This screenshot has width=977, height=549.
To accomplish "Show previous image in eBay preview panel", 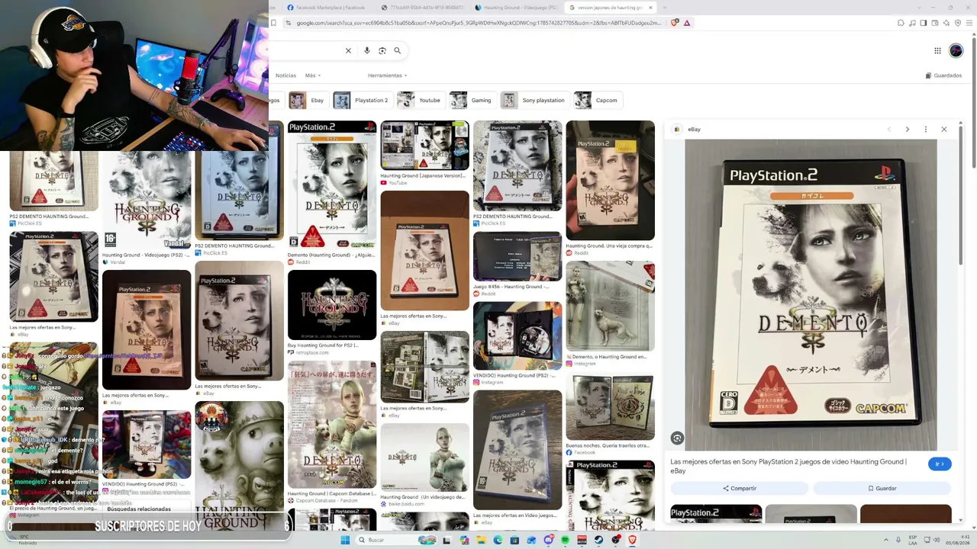I will pos(889,129).
